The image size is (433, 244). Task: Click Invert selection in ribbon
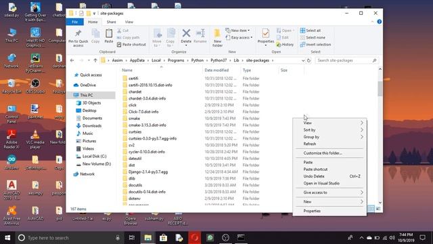pyautogui.click(x=315, y=45)
